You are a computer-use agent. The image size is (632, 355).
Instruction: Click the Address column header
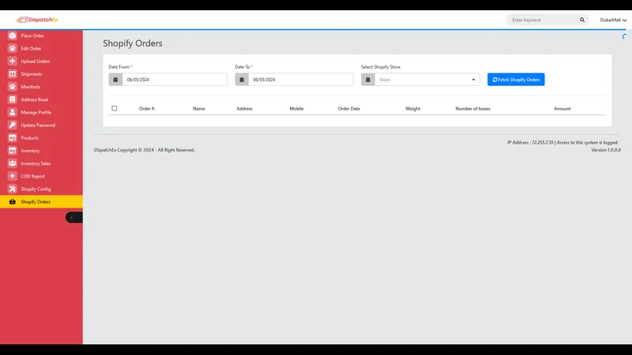tap(245, 109)
